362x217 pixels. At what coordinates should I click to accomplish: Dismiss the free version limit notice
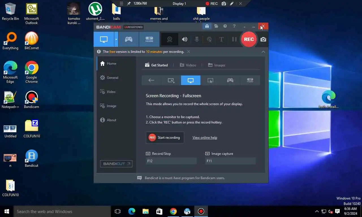pyautogui.click(x=189, y=52)
